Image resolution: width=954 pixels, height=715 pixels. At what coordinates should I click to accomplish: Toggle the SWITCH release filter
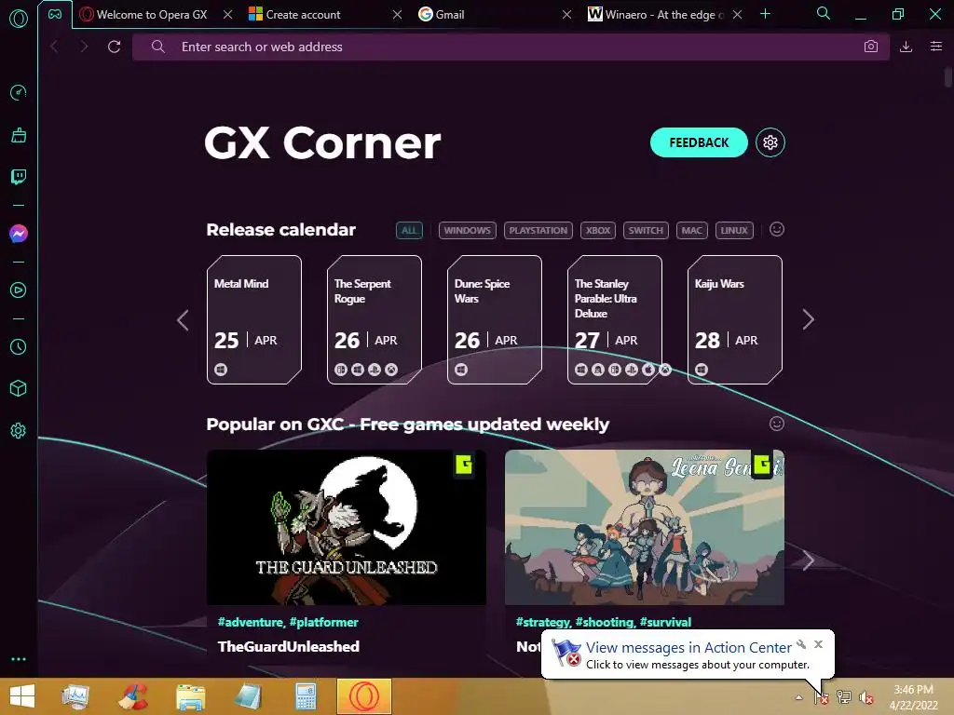point(646,231)
